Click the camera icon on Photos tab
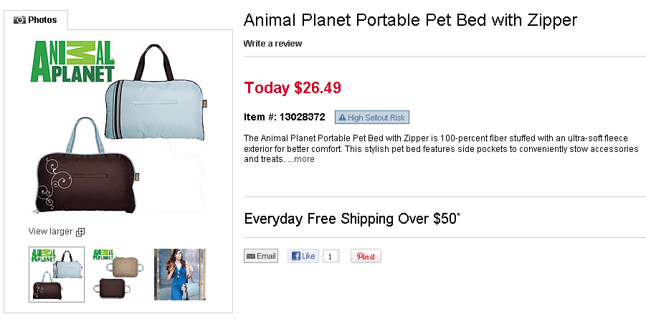 19,20
